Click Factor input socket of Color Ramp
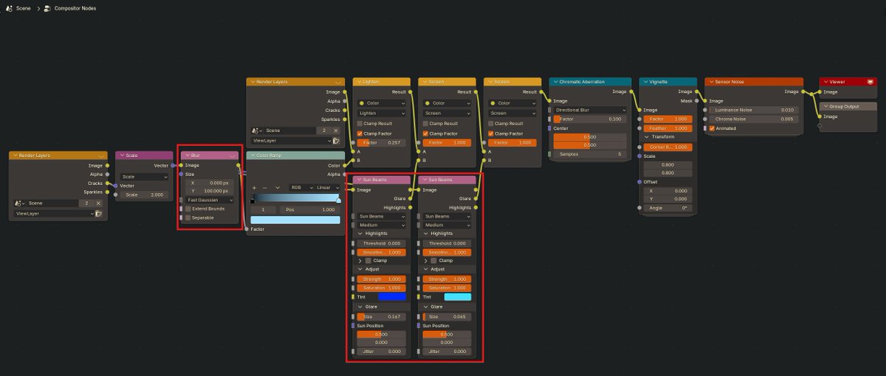886x376 pixels. (x=246, y=229)
